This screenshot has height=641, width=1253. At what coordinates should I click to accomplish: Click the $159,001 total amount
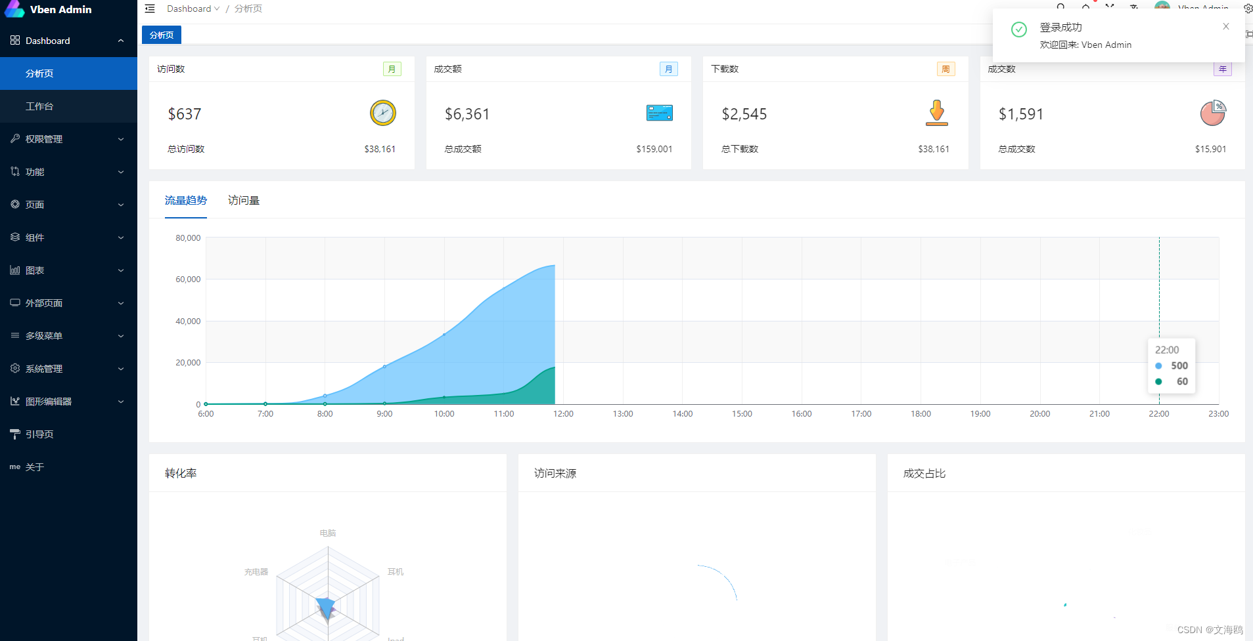pos(654,149)
